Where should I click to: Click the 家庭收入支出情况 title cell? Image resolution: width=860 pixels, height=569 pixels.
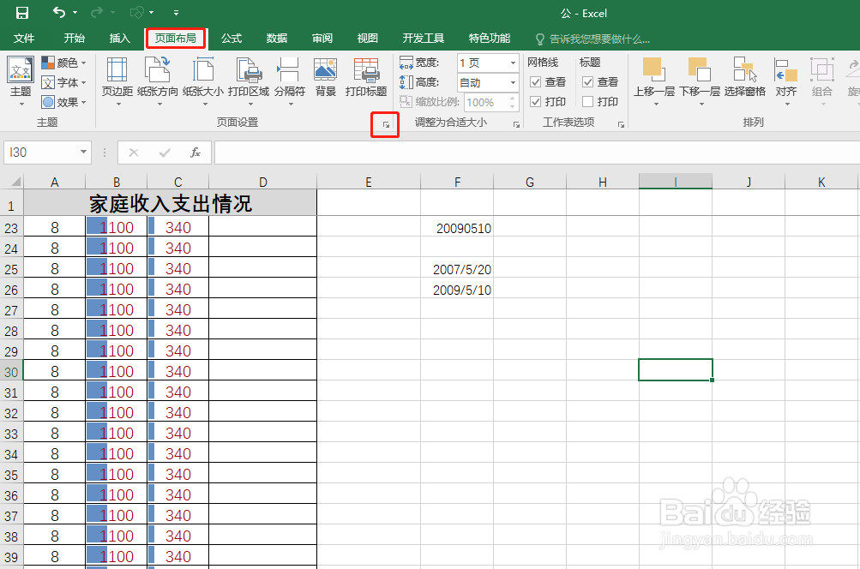170,203
